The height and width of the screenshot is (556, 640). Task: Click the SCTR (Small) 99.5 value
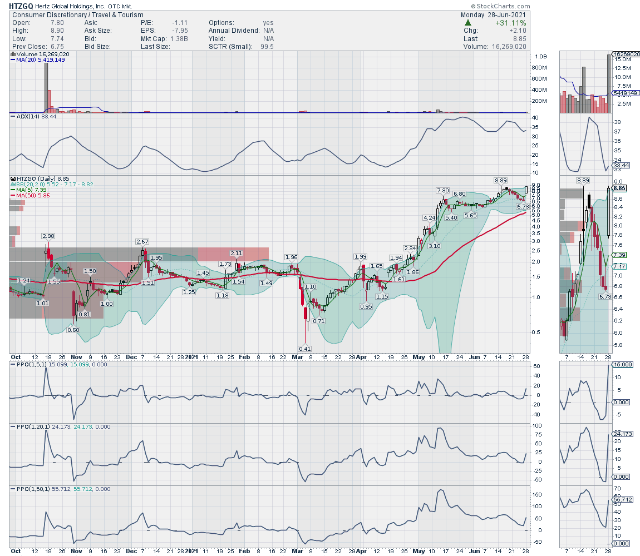pyautogui.click(x=267, y=47)
